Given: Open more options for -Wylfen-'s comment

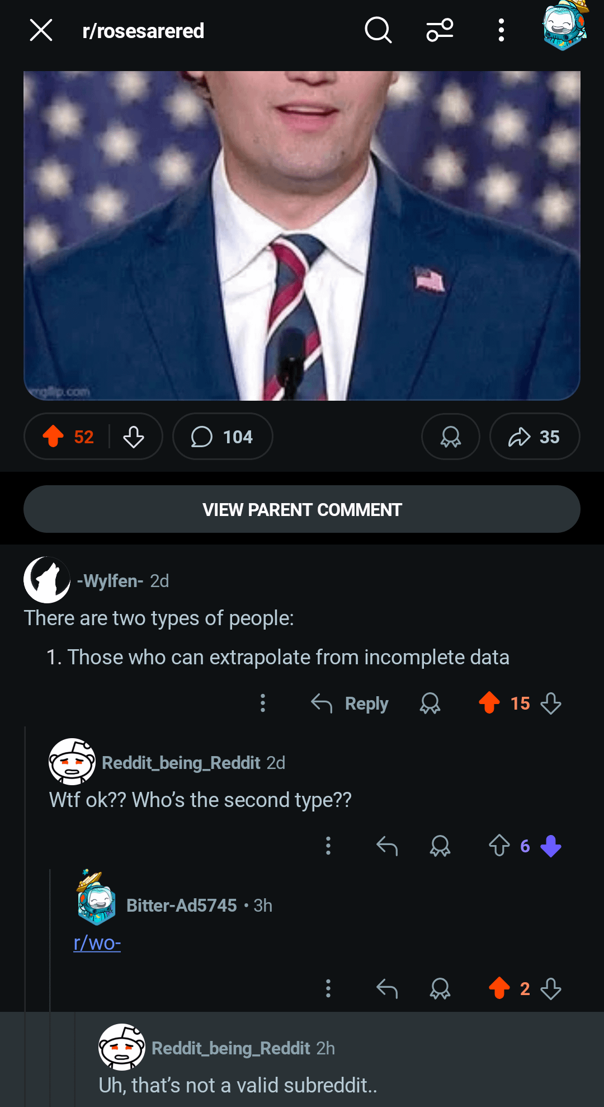Looking at the screenshot, I should point(263,703).
